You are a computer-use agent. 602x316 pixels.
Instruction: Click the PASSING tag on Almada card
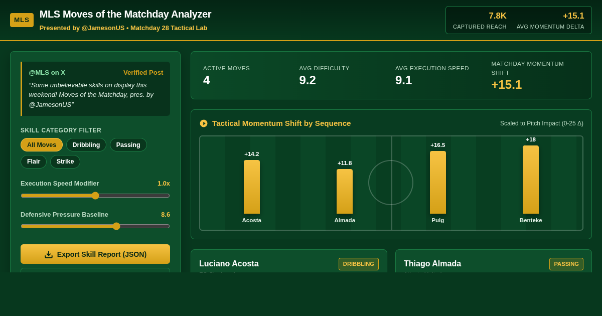pyautogui.click(x=566, y=264)
